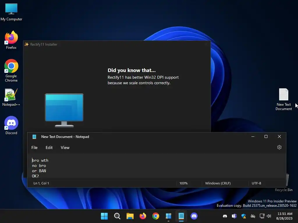Click the 100% zoom status entry
298x223 pixels.
coord(183,183)
